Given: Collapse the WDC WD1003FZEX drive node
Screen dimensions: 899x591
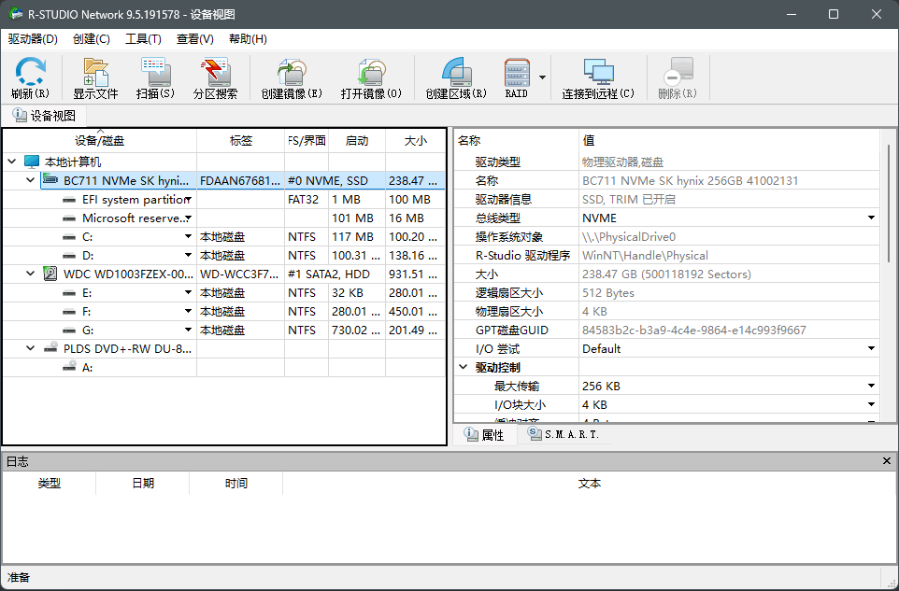Looking at the screenshot, I should 30,274.
